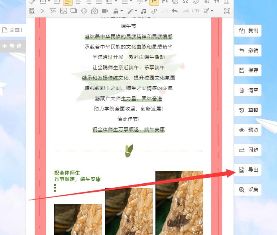Expand the template edit dropdown arrow
Viewport: 277px width, 235px height.
pos(212,11)
